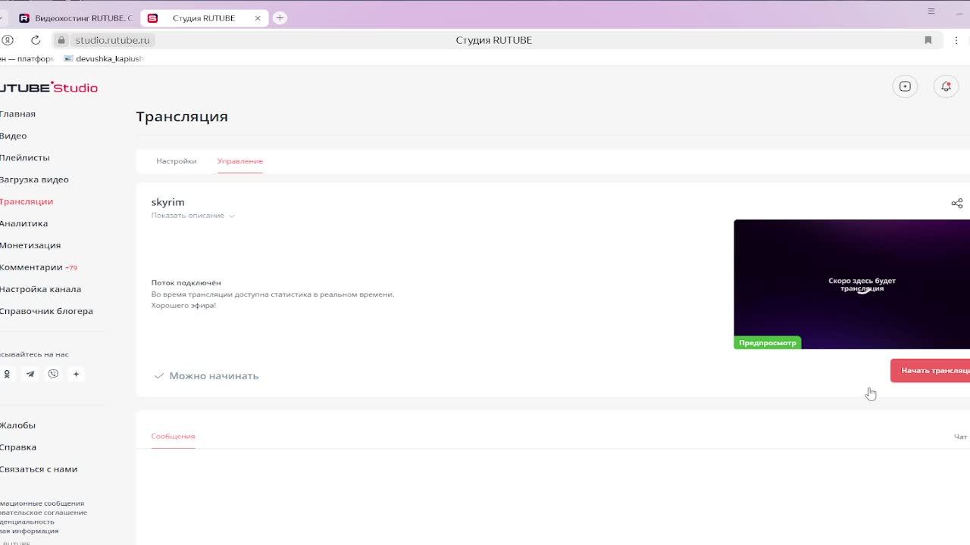Switch to the Настройки tab
970x545 pixels.
point(176,161)
